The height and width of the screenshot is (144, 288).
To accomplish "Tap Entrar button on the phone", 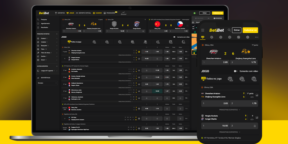I will [x=237, y=30].
